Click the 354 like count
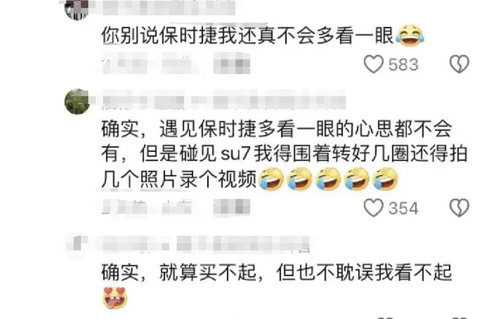 pos(404,208)
